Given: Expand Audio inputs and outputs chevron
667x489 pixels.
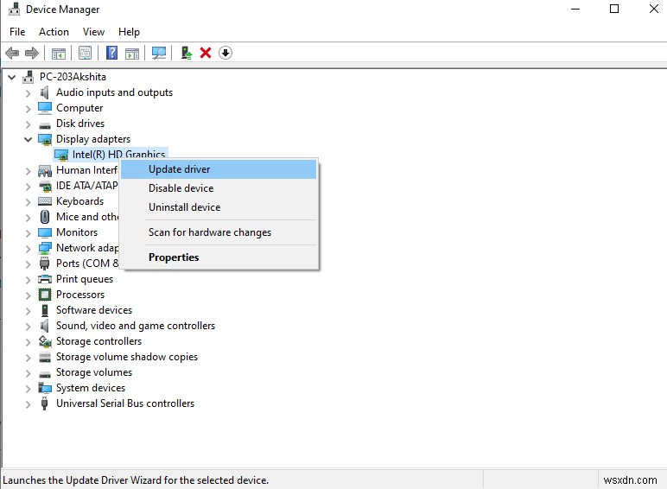Looking at the screenshot, I should [x=28, y=92].
